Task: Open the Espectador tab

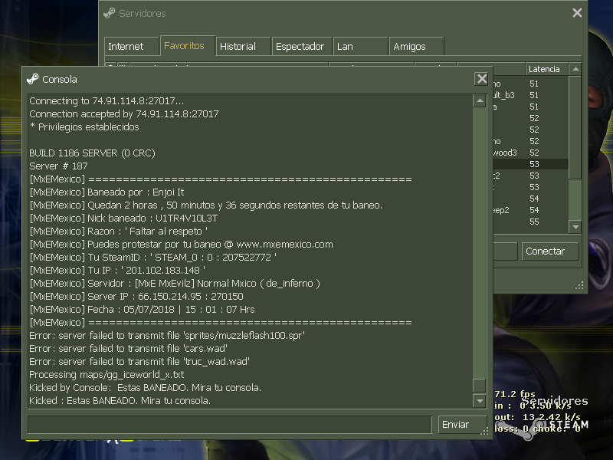Action: click(302, 46)
